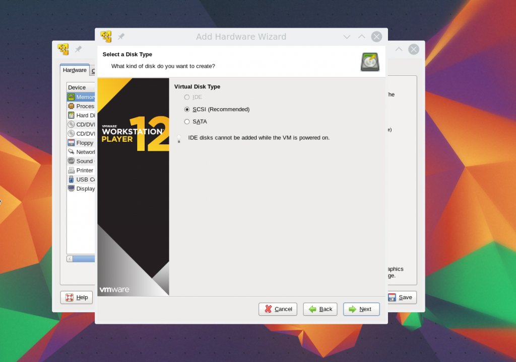Click the Processors chip icon
This screenshot has height=362, width=516.
coord(71,106)
